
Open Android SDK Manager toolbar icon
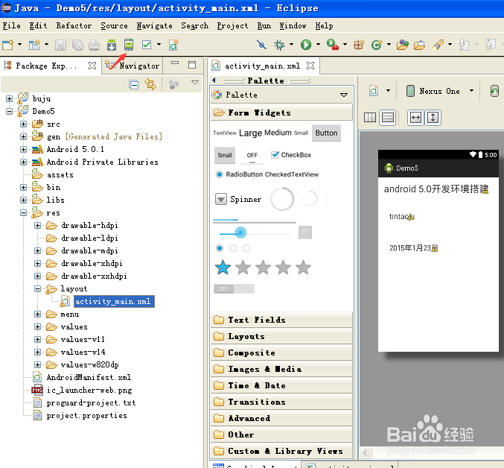pos(112,45)
